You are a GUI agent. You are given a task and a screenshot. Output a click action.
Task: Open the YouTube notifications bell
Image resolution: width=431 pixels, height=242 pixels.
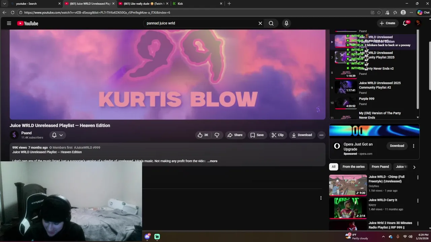(405, 23)
